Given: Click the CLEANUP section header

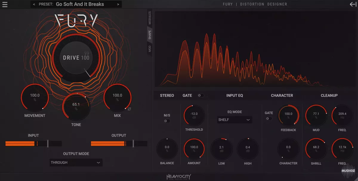Looking at the screenshot, I should tap(329, 96).
